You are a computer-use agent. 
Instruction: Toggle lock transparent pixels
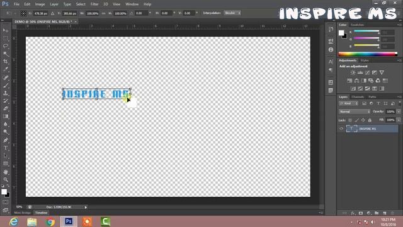(x=350, y=120)
